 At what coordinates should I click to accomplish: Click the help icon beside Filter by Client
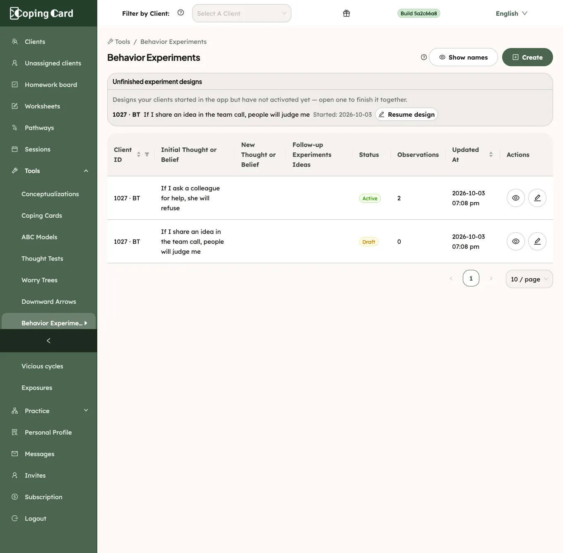click(180, 12)
